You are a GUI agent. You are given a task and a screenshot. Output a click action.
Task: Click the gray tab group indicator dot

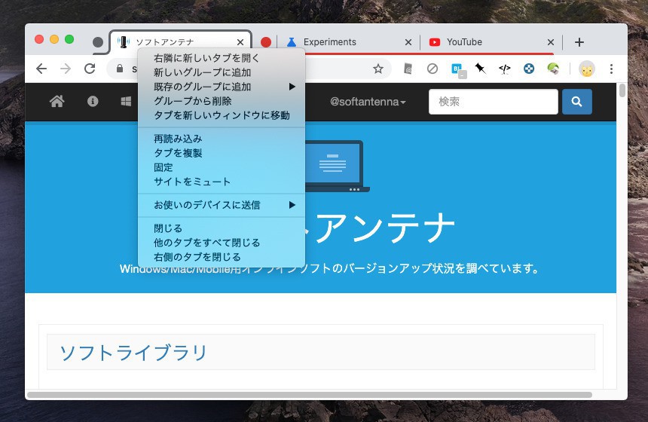pos(98,42)
